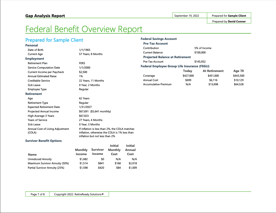
Task: Click Current Income per Paycheck value '$2,500'
Action: tap(83, 72)
